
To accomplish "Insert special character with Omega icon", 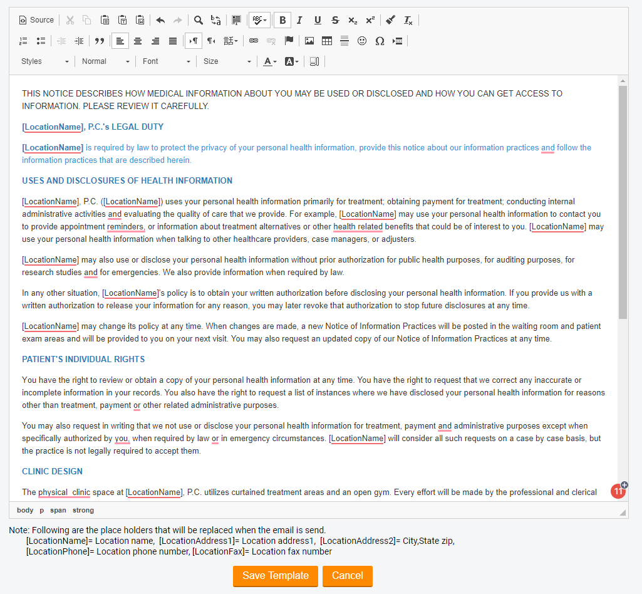I will pos(380,41).
